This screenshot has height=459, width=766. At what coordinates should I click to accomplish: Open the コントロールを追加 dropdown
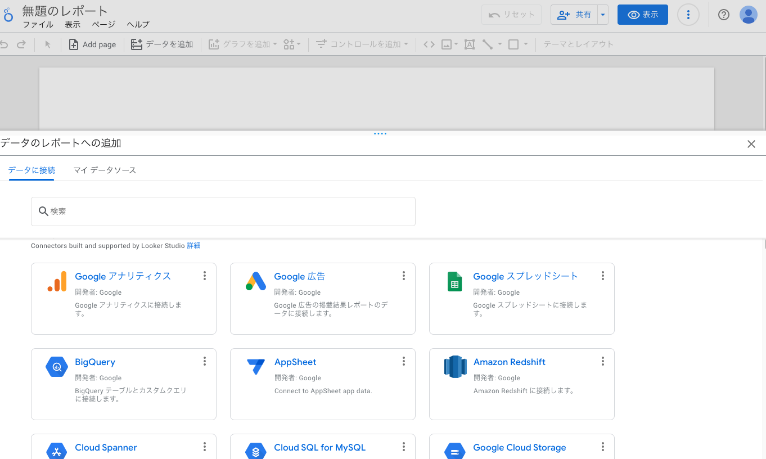[x=362, y=44]
